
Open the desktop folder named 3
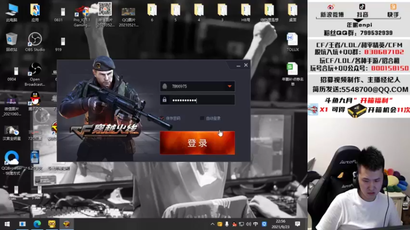point(222,12)
